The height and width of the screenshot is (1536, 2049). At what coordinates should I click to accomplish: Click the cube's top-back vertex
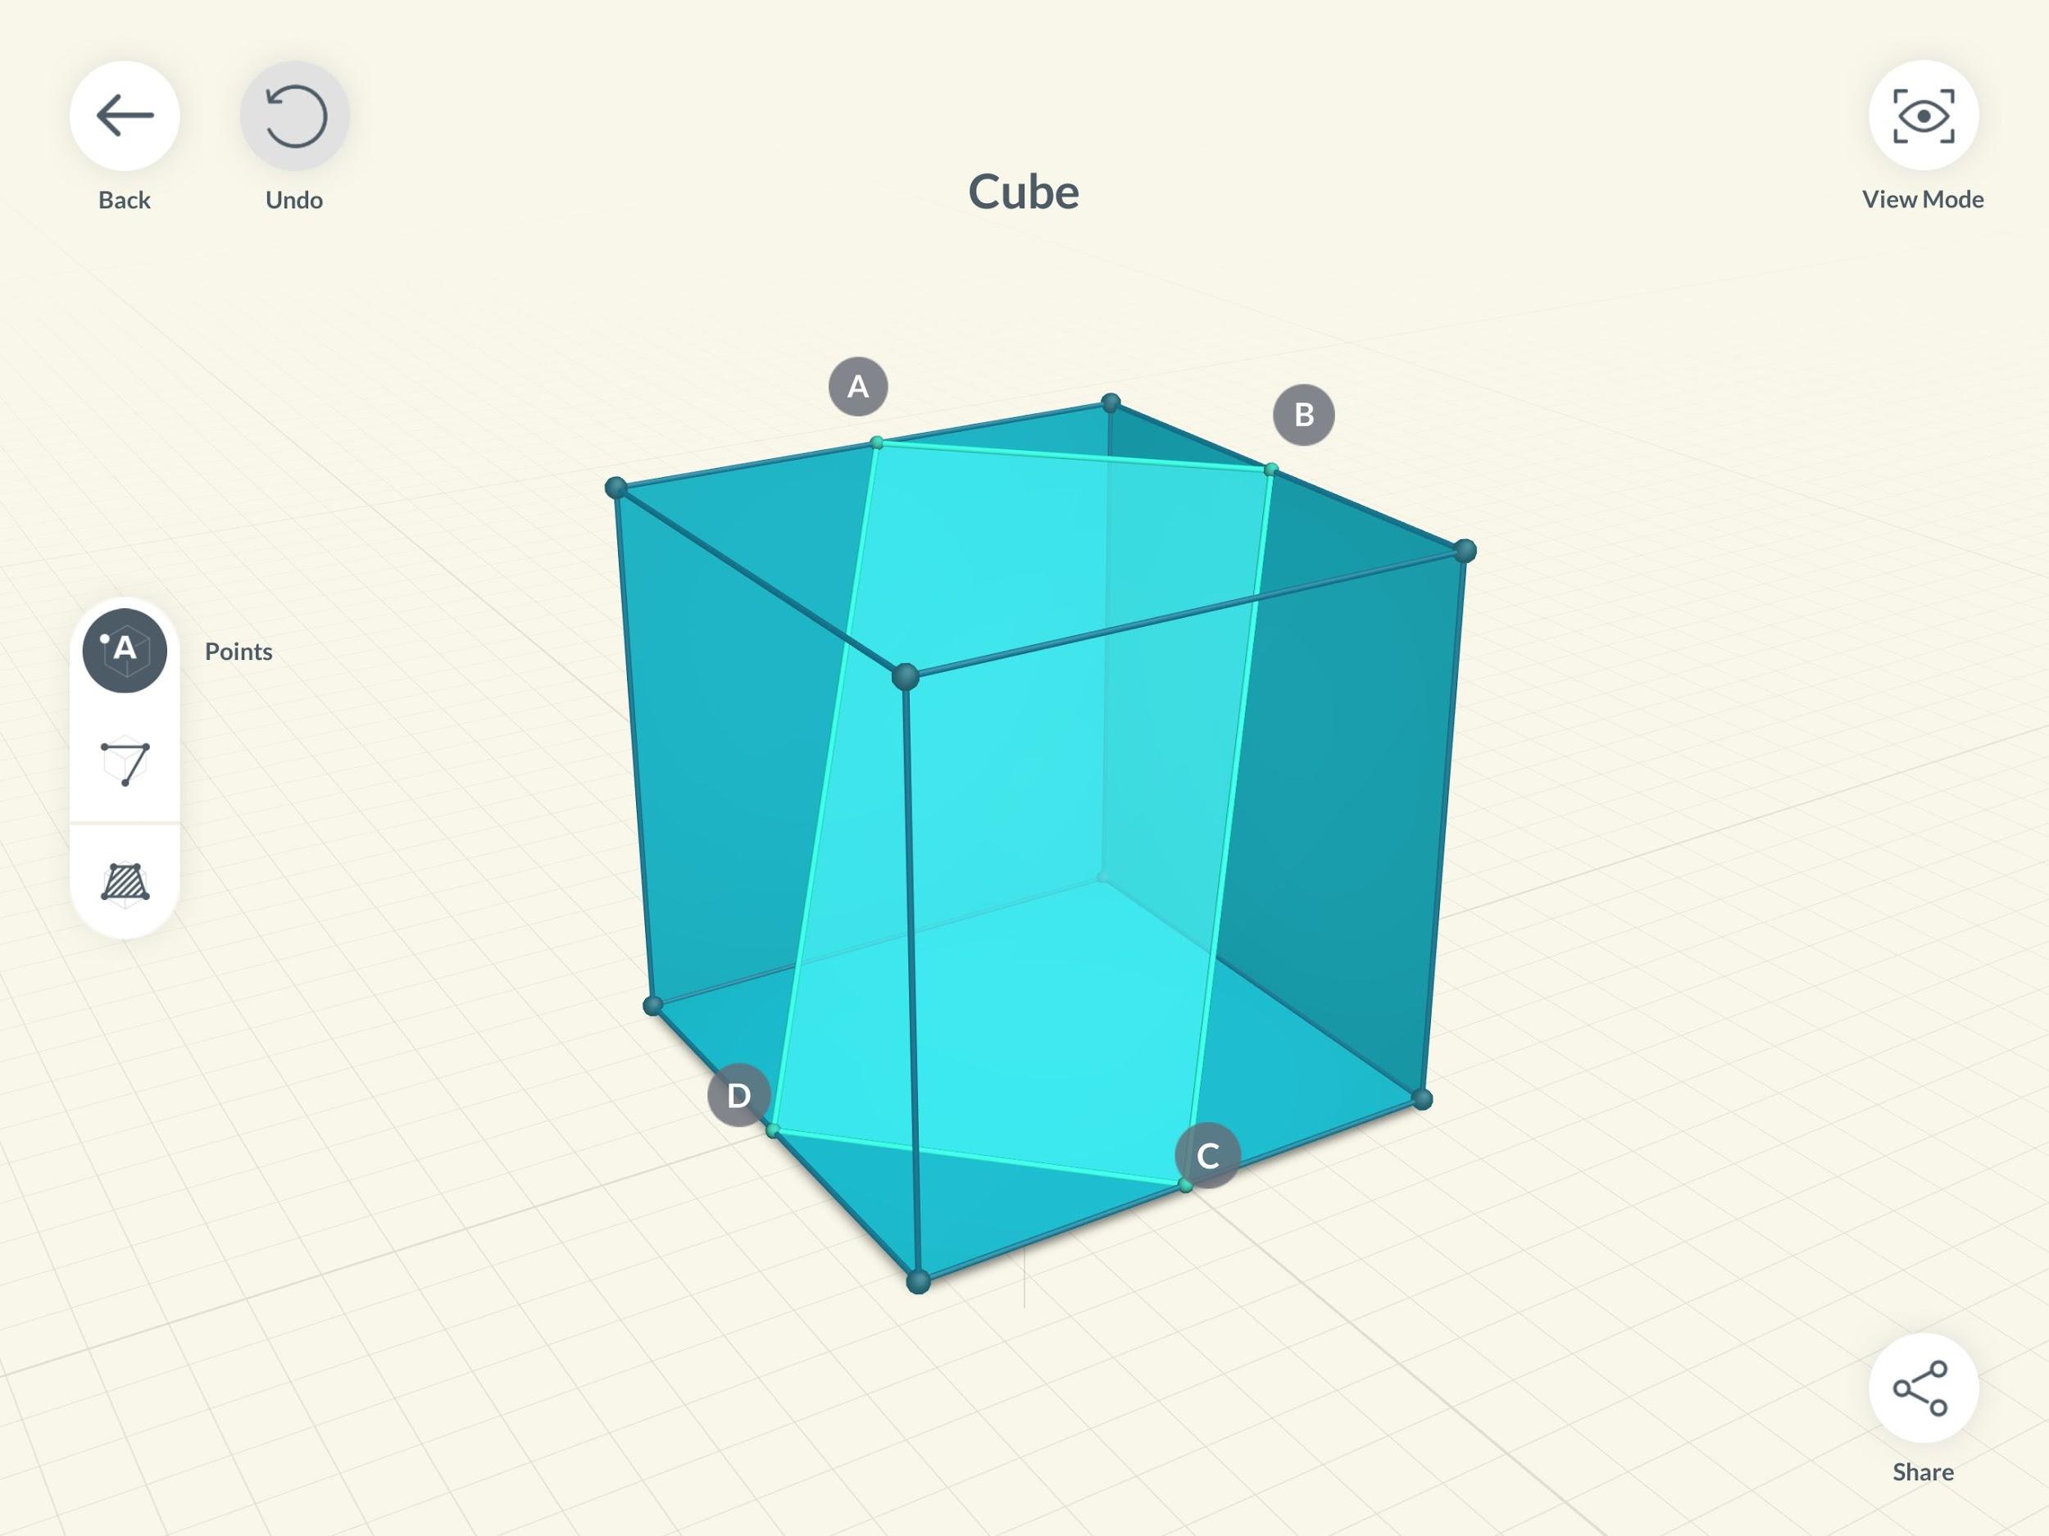(x=1111, y=403)
